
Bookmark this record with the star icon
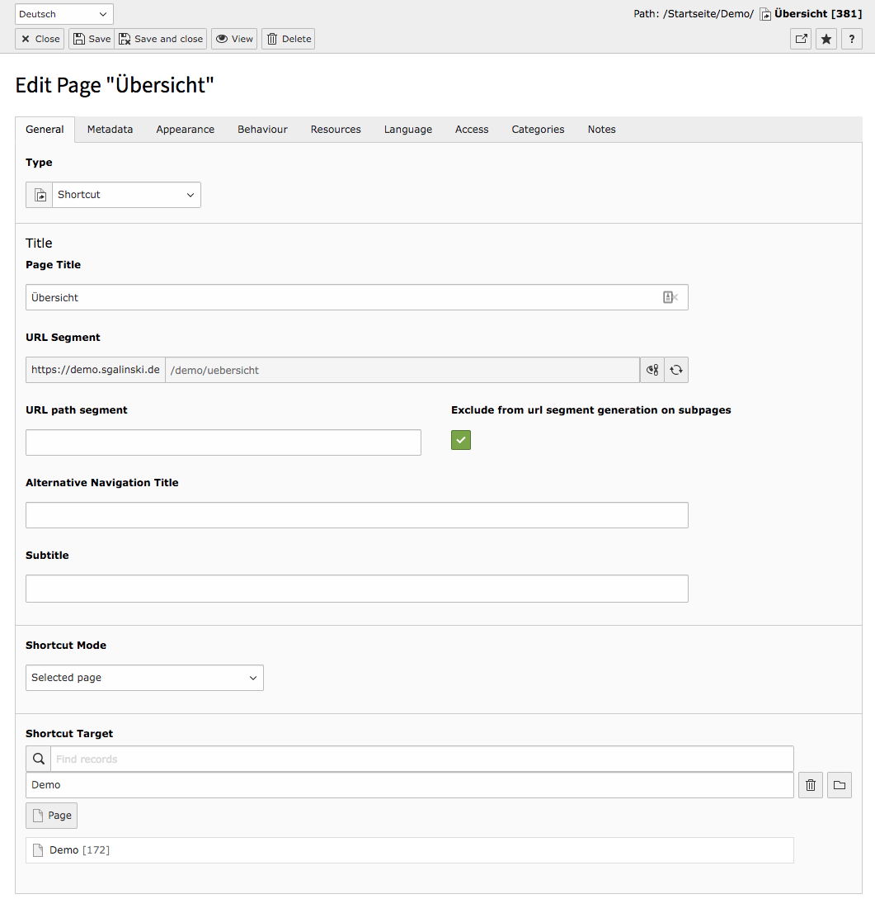(x=826, y=39)
